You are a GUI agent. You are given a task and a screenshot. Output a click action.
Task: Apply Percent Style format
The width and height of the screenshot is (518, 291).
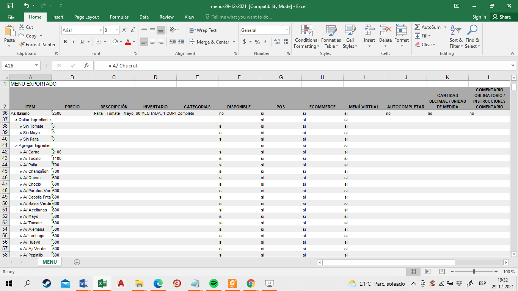click(x=257, y=42)
